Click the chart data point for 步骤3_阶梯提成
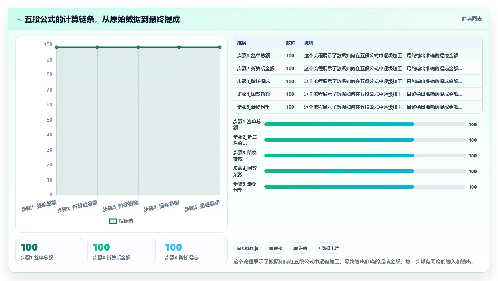Viewport: 498px width, 281px height. pos(138,47)
